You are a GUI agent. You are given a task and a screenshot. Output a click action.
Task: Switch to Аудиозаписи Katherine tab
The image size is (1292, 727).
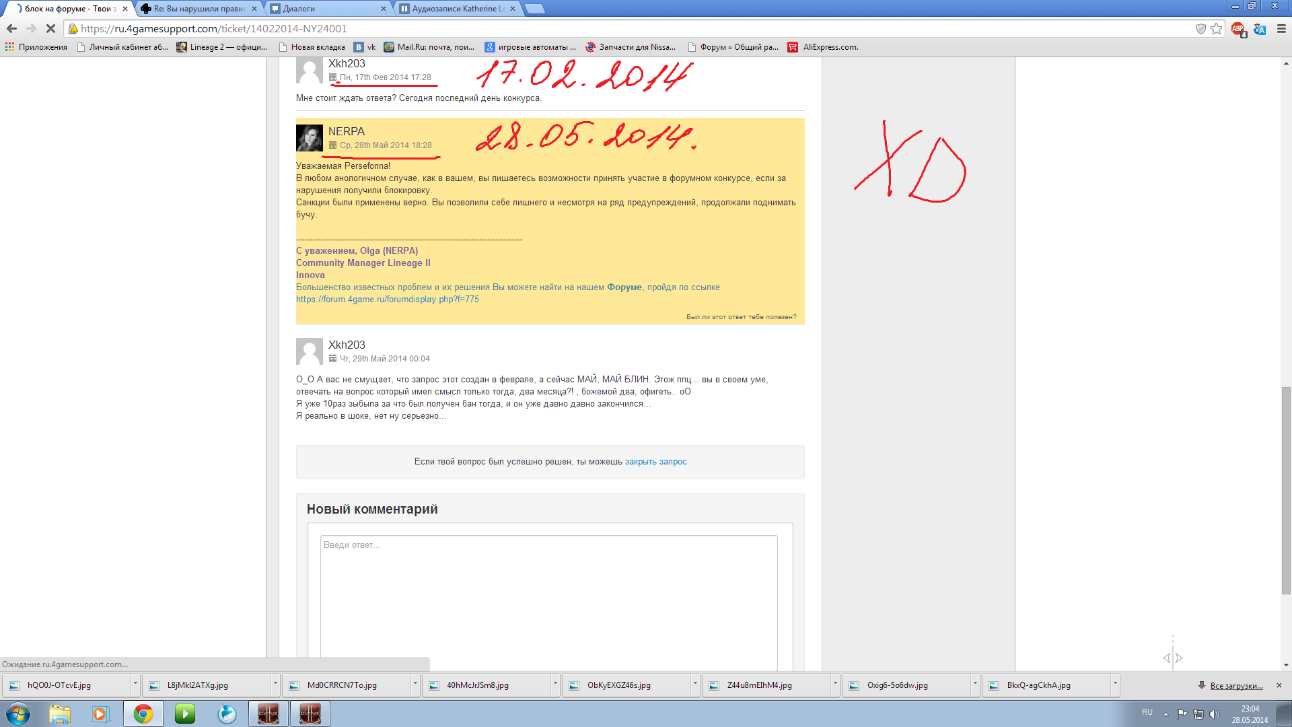click(456, 9)
